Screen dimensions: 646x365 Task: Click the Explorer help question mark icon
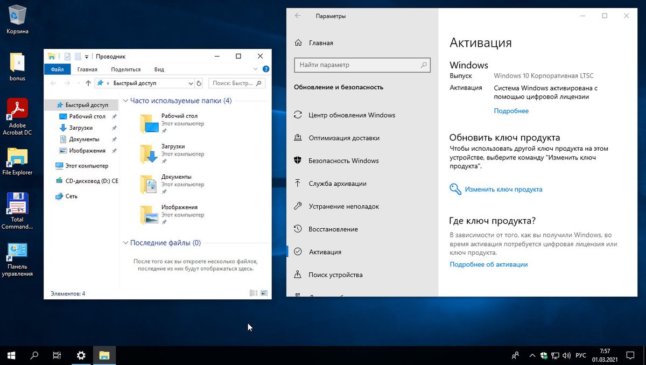coord(265,69)
